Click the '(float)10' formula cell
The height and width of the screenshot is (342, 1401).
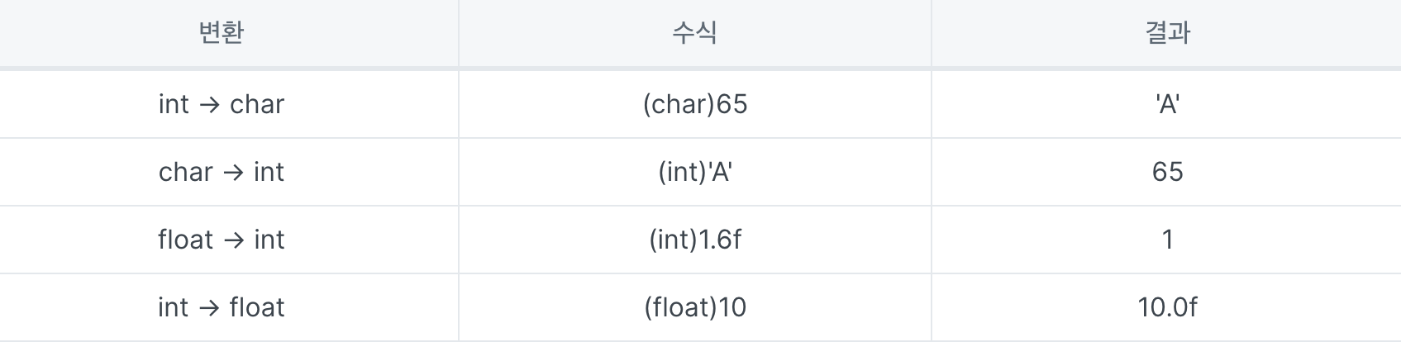[x=695, y=307]
